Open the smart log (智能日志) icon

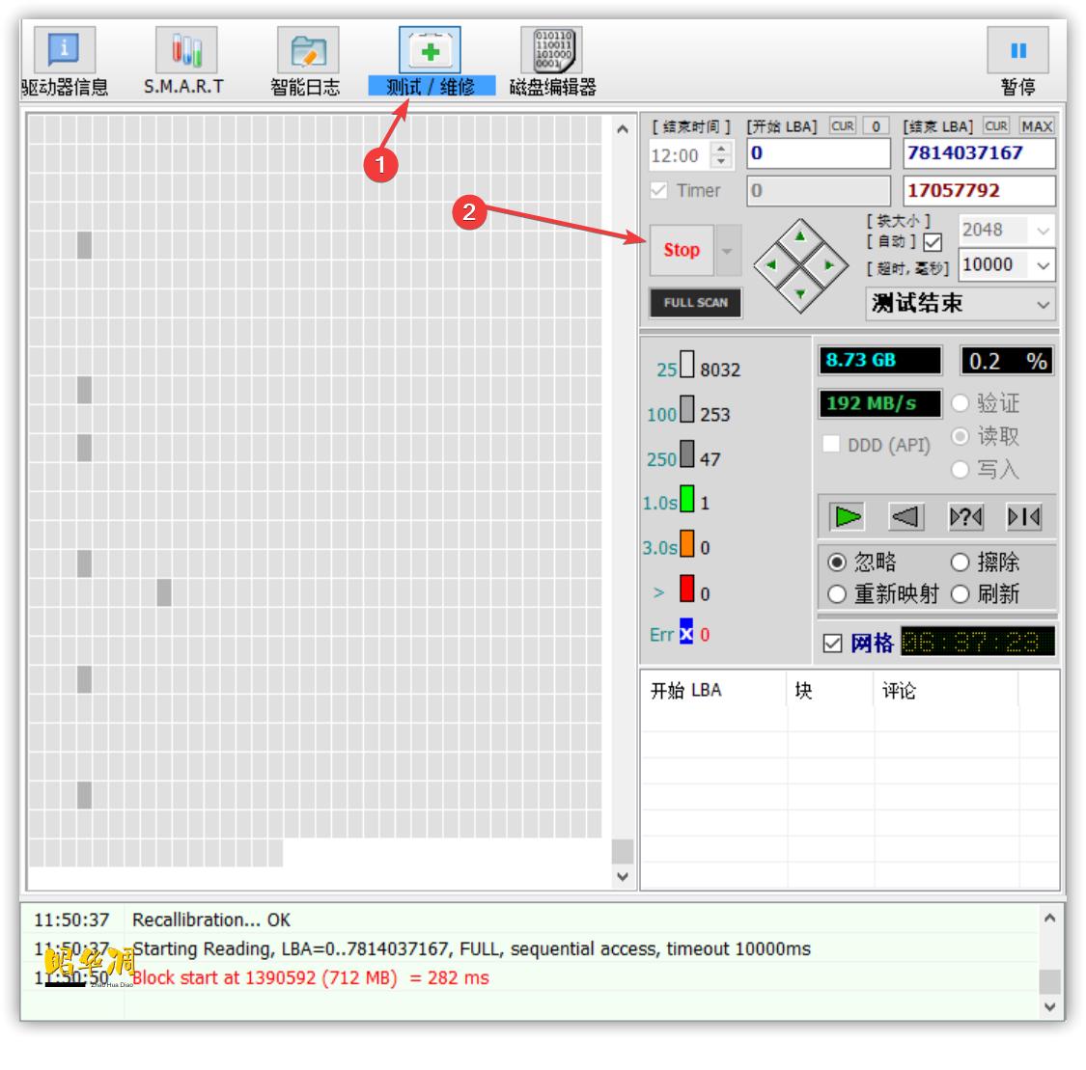(x=307, y=50)
